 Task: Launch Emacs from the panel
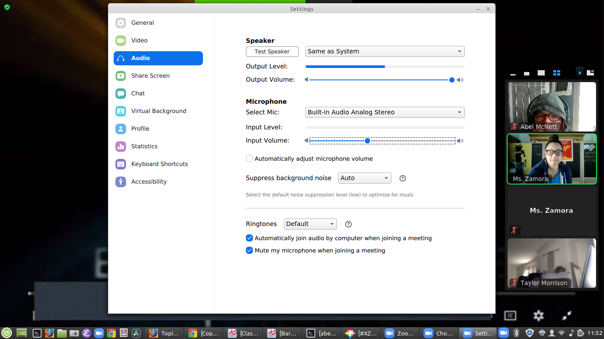pyautogui.click(x=87, y=333)
